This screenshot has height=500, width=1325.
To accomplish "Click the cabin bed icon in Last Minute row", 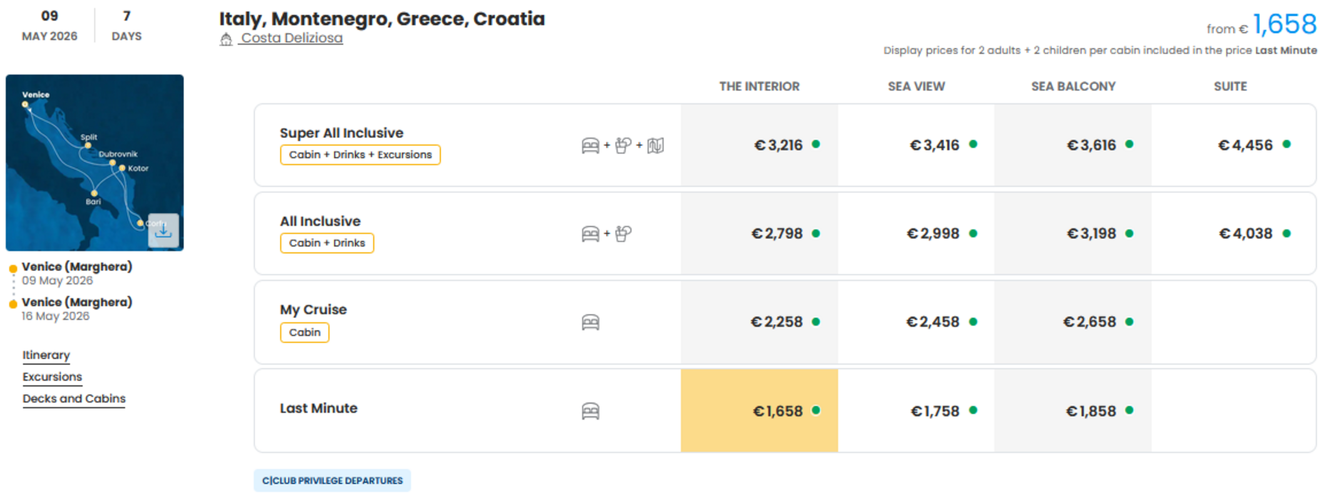I will pos(590,411).
